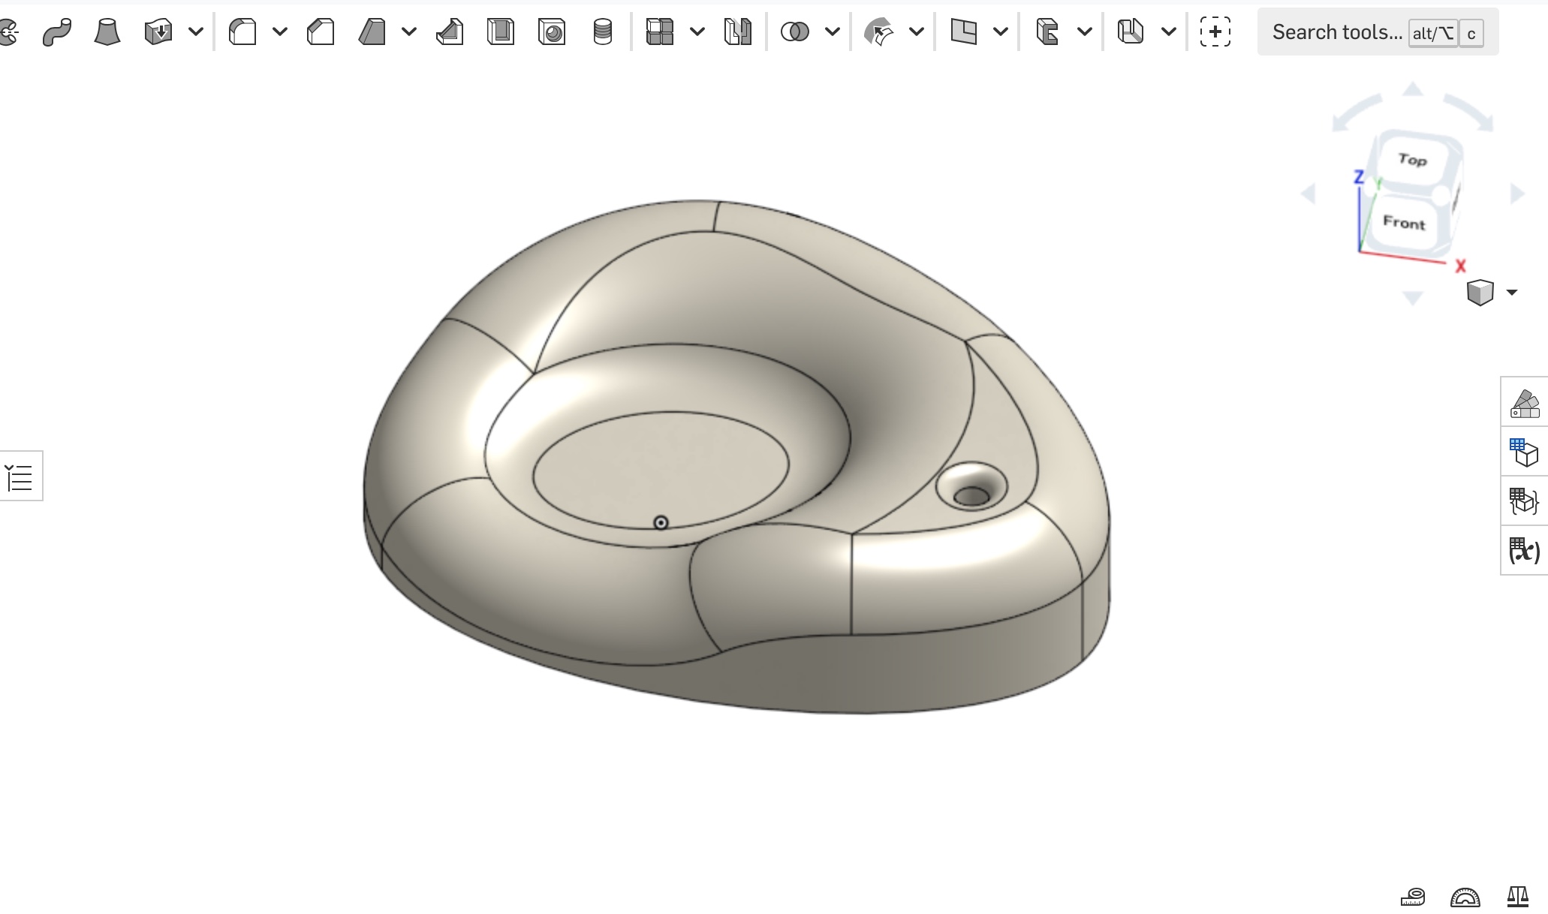The width and height of the screenshot is (1548, 914).
Task: Select the Revolve tool
Action: 8,32
